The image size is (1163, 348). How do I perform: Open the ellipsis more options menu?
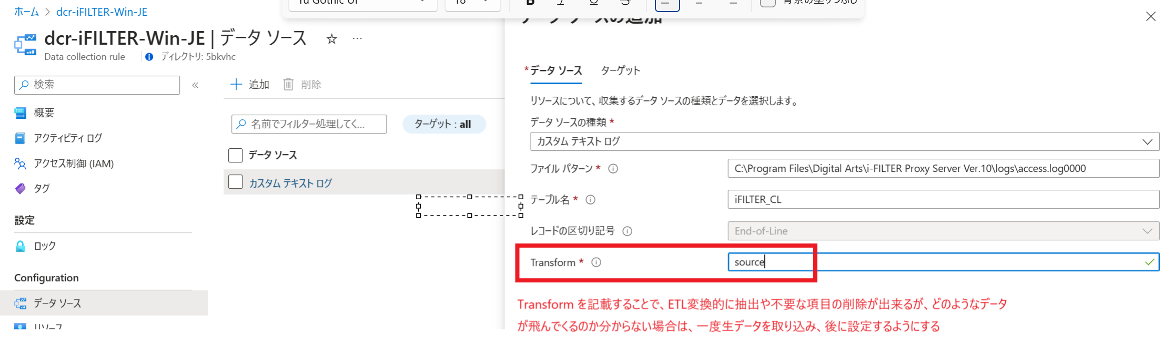[357, 38]
